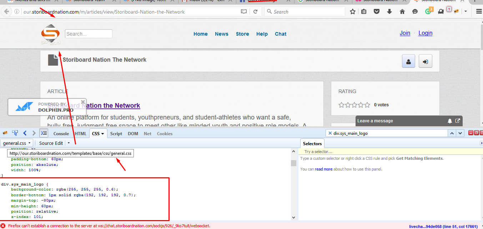Click the login arrow icon button
This screenshot has width=483, height=229.
tap(425, 61)
